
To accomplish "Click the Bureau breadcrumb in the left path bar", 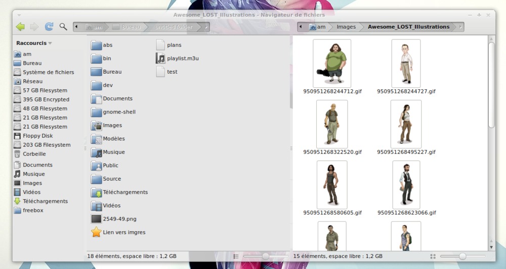I will (126, 27).
